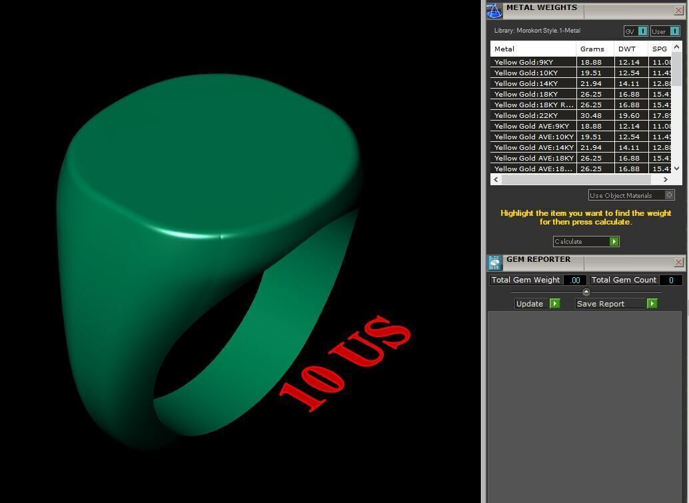The image size is (689, 503).
Task: Click the red 10 US size text
Action: click(345, 362)
